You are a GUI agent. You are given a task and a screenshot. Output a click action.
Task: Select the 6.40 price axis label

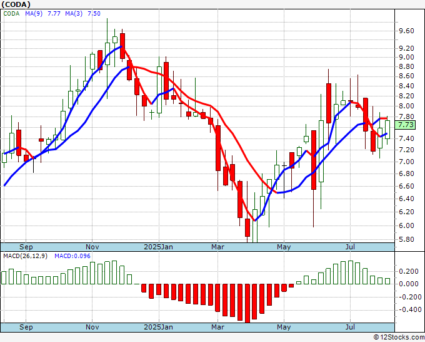[x=406, y=199]
